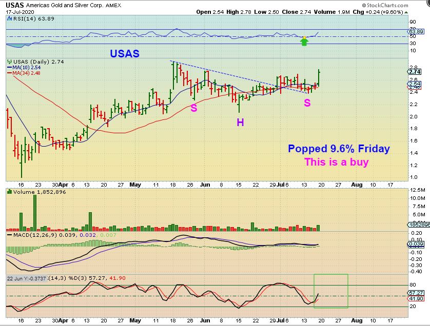Click the 57.27 stochastic tag on the right axis
This screenshot has width=430, height=326.
pyautogui.click(x=416, y=293)
